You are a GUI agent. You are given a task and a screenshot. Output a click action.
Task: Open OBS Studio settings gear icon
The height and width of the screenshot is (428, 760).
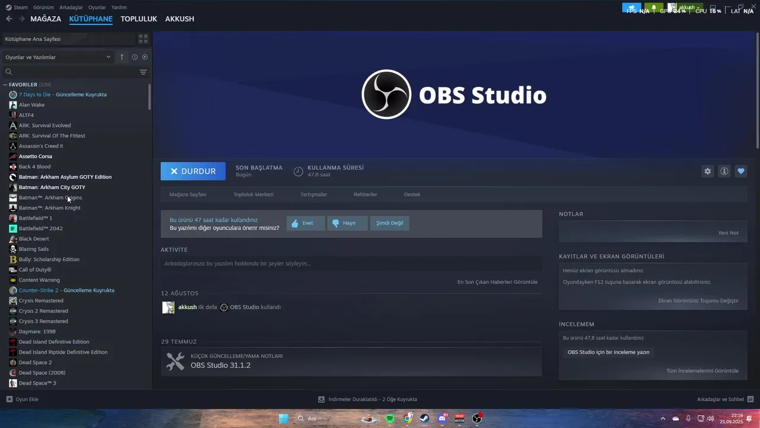[708, 171]
